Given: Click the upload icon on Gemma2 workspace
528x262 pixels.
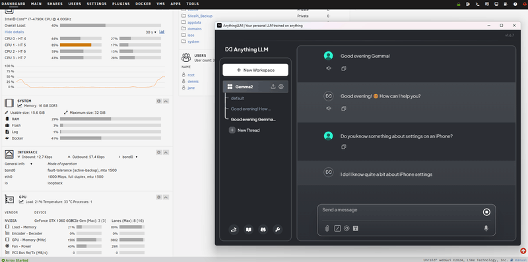Looking at the screenshot, I should [x=273, y=86].
